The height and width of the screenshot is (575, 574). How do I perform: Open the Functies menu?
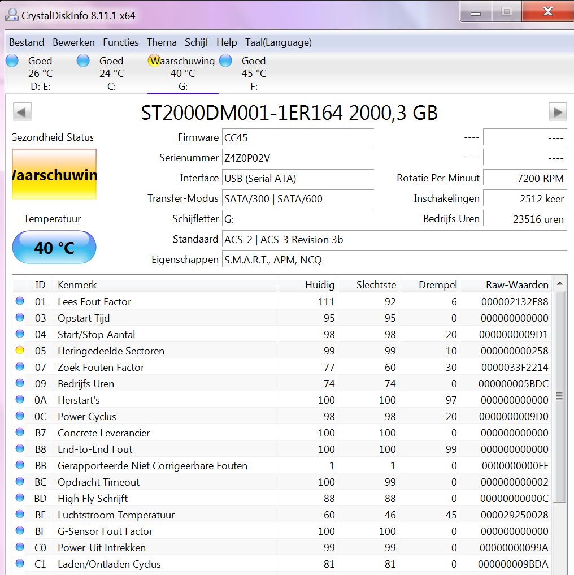[x=120, y=42]
